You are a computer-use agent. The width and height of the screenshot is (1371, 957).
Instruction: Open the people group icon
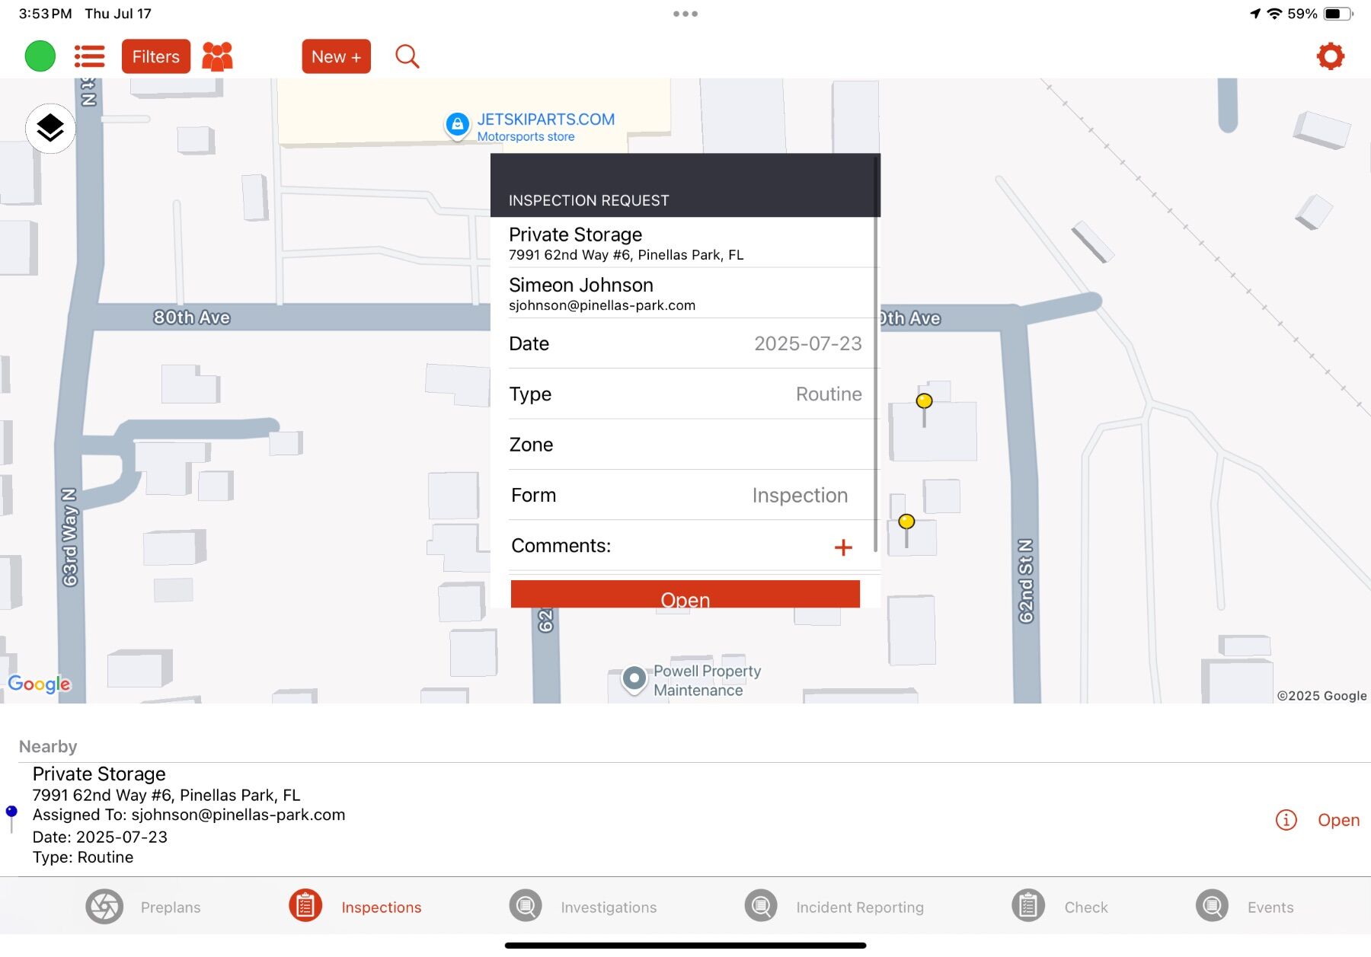point(217,56)
